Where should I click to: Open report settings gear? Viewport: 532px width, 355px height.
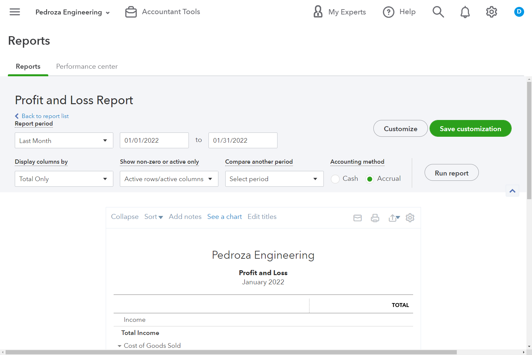(x=410, y=218)
